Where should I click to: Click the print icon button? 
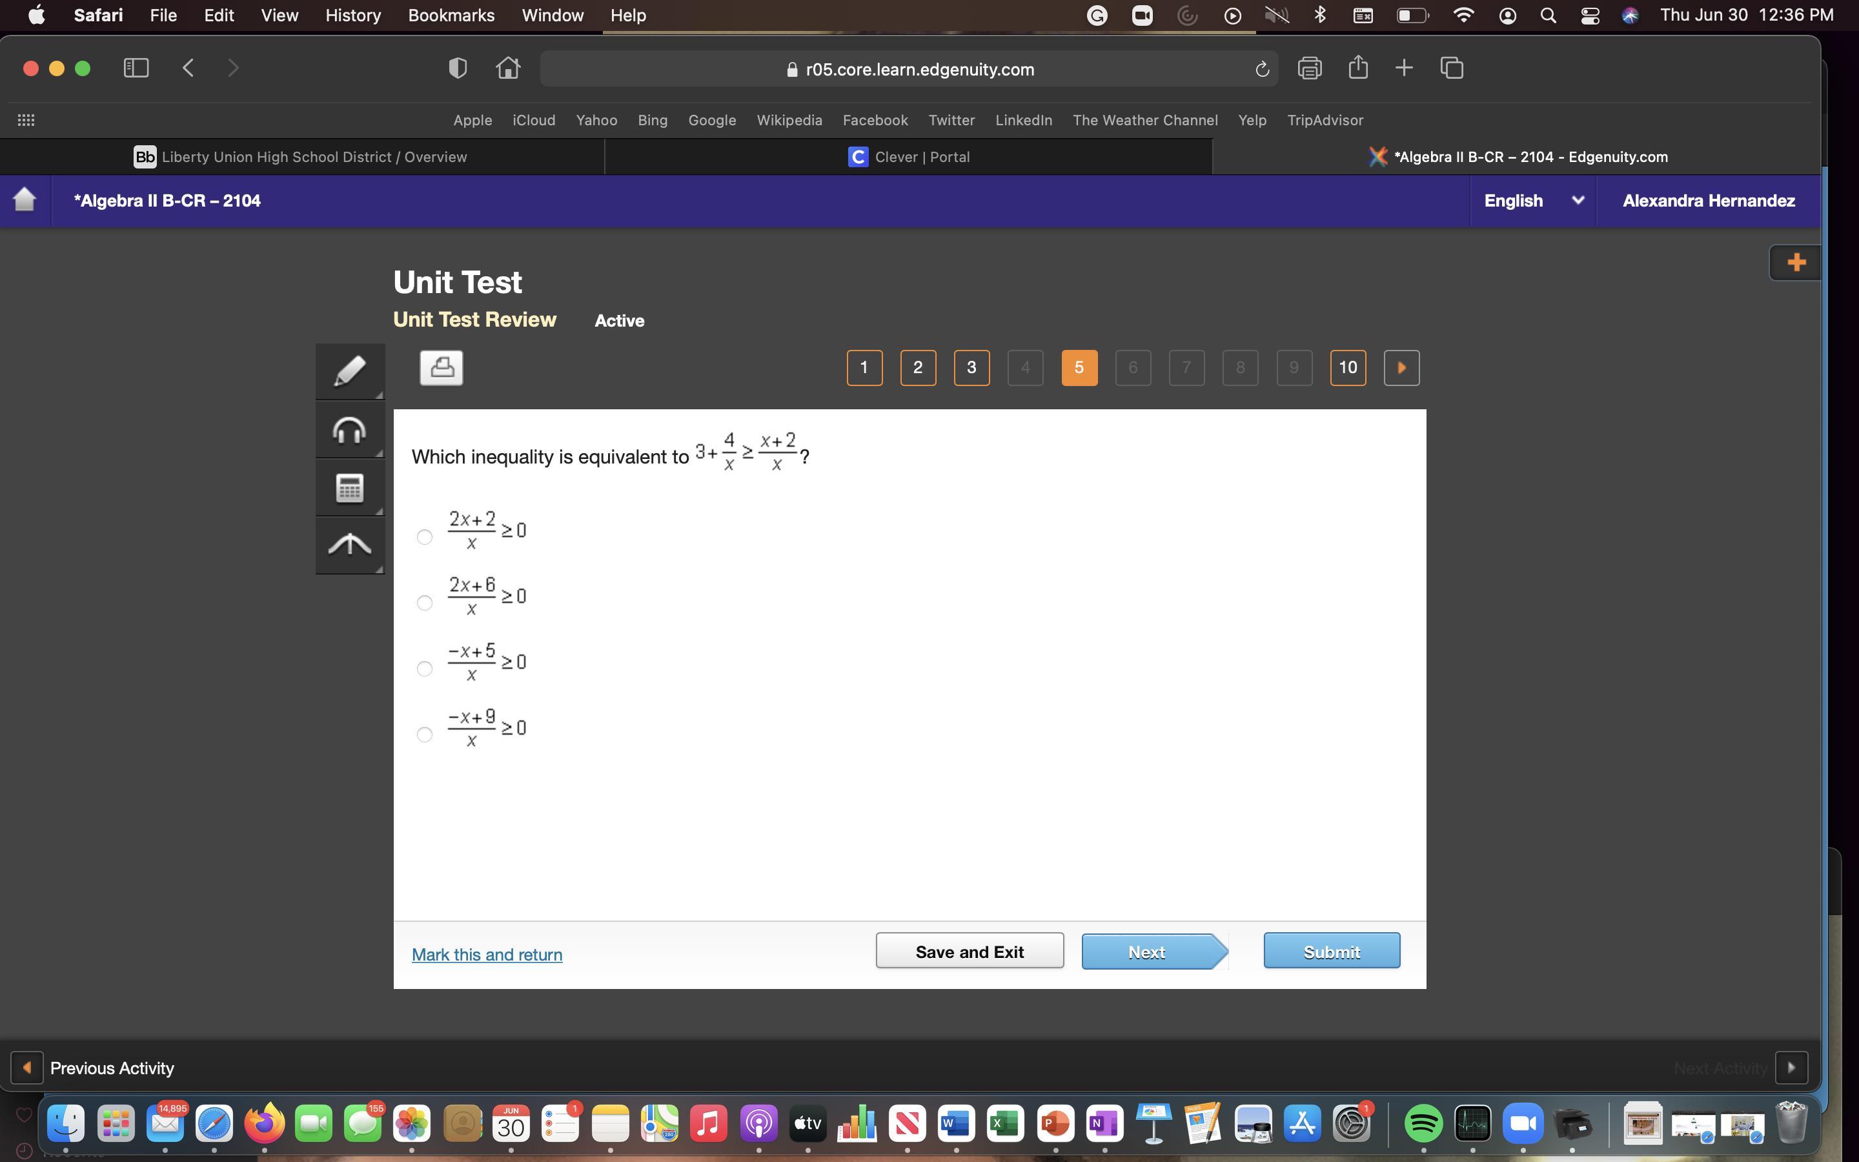click(x=441, y=367)
